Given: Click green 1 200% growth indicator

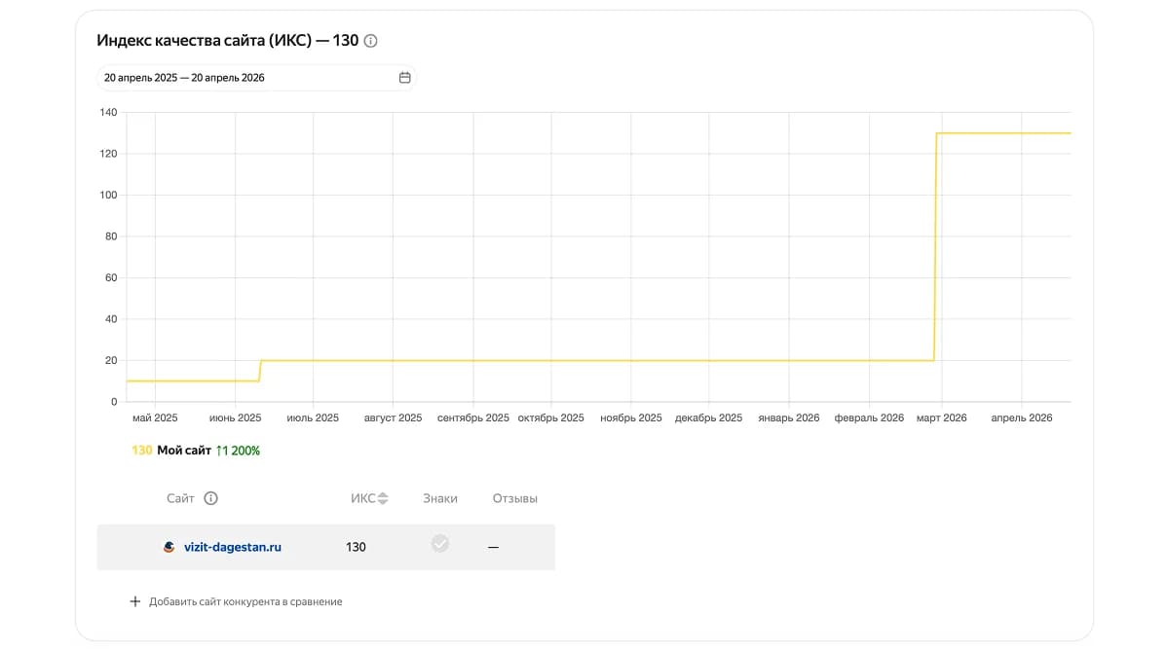Looking at the screenshot, I should (238, 451).
